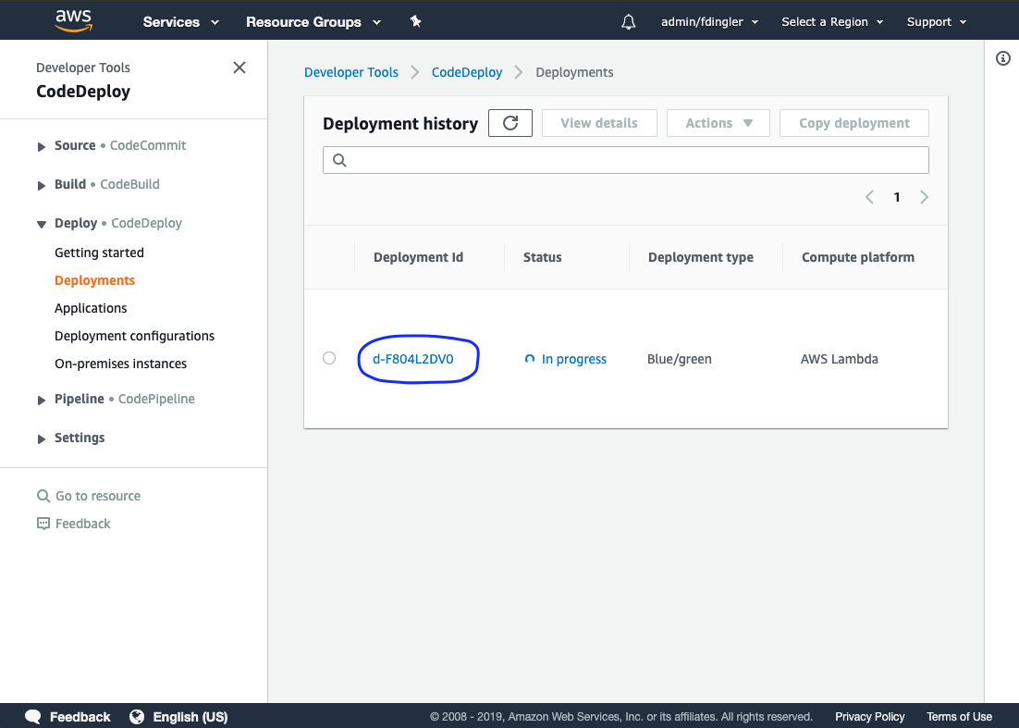The image size is (1019, 728).
Task: Open On-premises instances in the sidebar
Action: [121, 364]
